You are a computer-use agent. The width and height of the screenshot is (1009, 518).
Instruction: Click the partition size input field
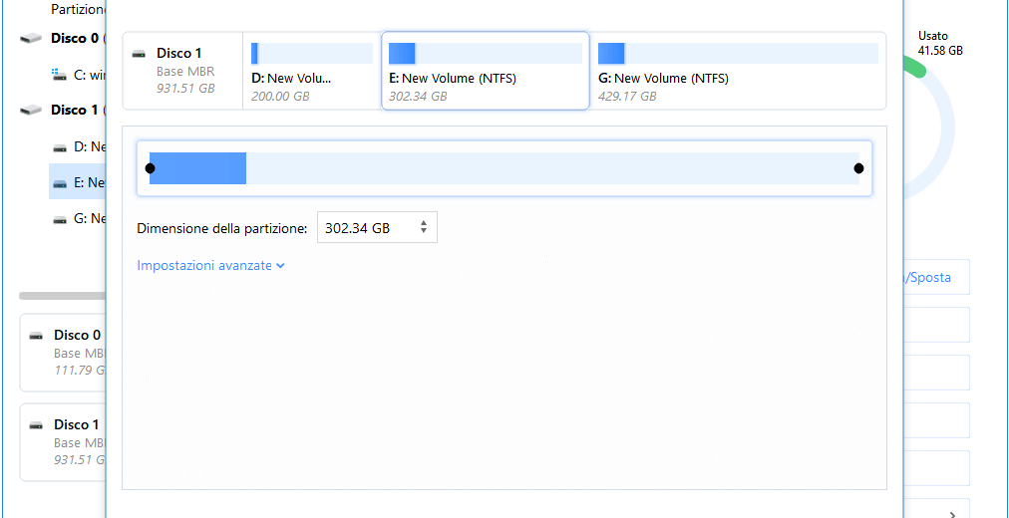click(x=377, y=227)
